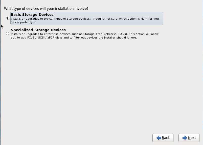The image size is (203, 145).
Task: Select the Specialized Storage Devices radio button
Action: point(8,34)
